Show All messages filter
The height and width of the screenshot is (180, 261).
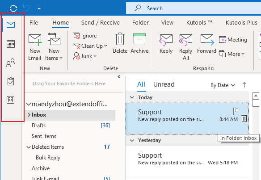coord(141,84)
